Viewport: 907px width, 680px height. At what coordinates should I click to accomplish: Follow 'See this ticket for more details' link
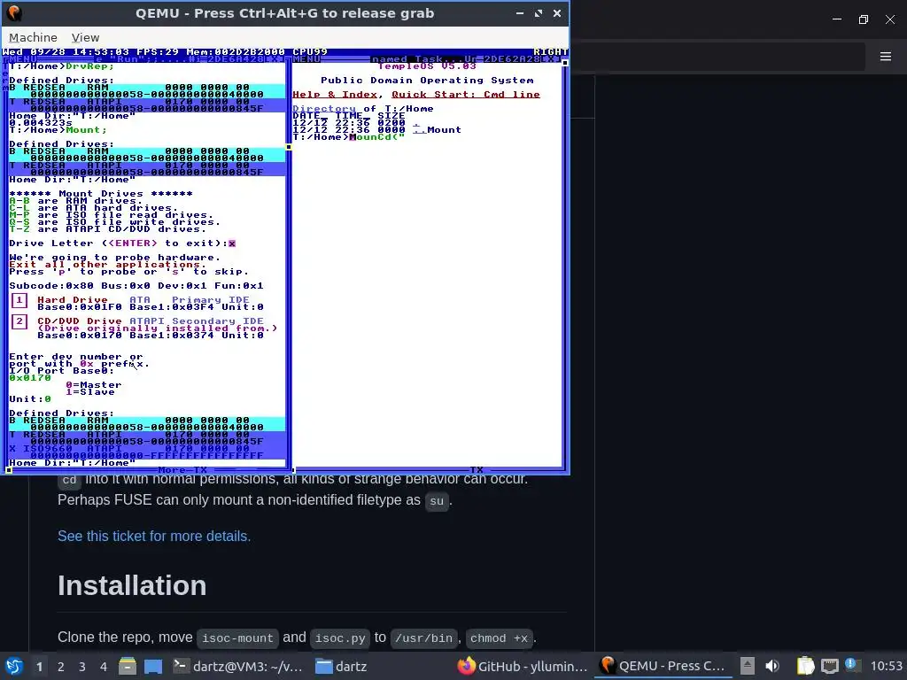coord(154,536)
